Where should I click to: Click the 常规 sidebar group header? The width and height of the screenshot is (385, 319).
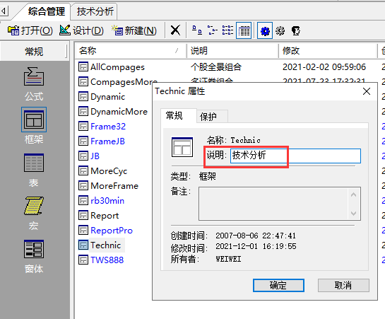click(x=34, y=52)
